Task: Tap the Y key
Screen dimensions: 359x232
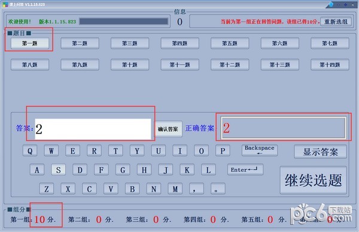Action: (x=137, y=150)
